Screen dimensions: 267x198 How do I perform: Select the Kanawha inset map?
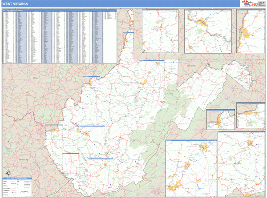[x=208, y=31]
